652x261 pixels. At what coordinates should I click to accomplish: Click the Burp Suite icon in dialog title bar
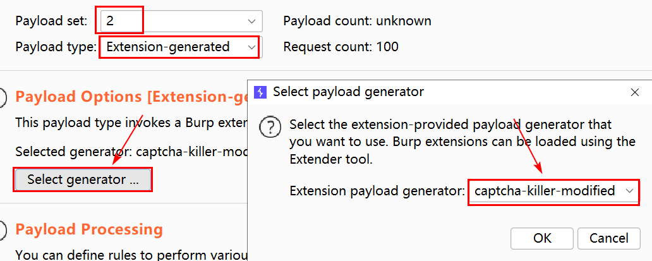coord(260,92)
